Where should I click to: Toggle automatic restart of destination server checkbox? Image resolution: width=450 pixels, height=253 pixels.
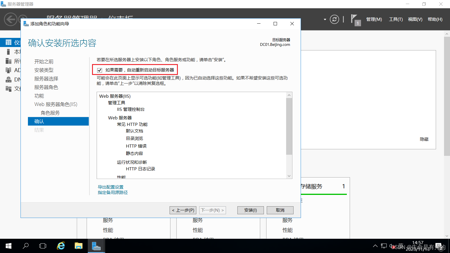click(99, 70)
